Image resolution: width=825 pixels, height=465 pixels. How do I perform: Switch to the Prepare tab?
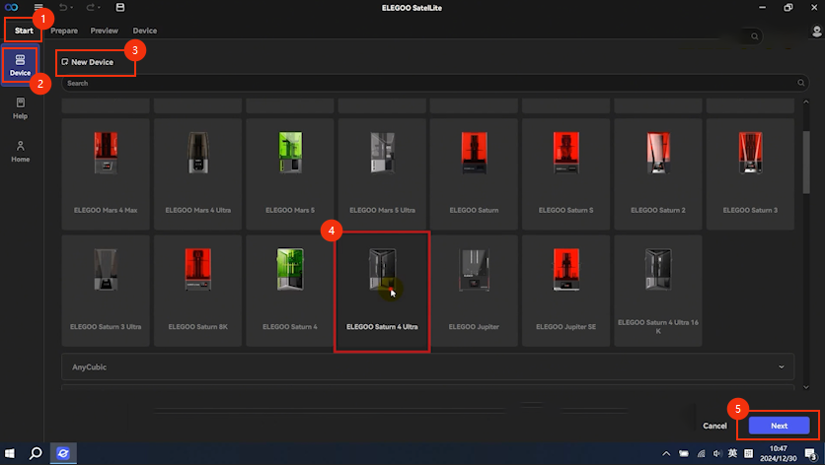pyautogui.click(x=64, y=31)
